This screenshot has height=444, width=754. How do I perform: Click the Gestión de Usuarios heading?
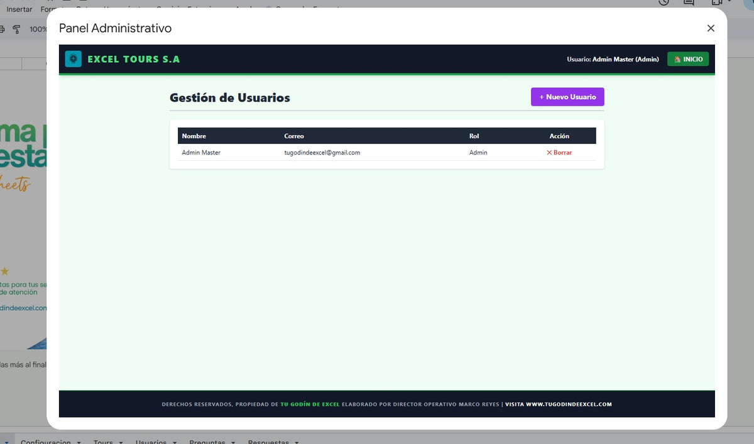(x=230, y=98)
